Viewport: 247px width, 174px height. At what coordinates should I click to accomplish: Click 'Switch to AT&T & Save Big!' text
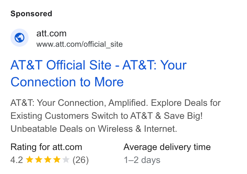click(x=147, y=116)
